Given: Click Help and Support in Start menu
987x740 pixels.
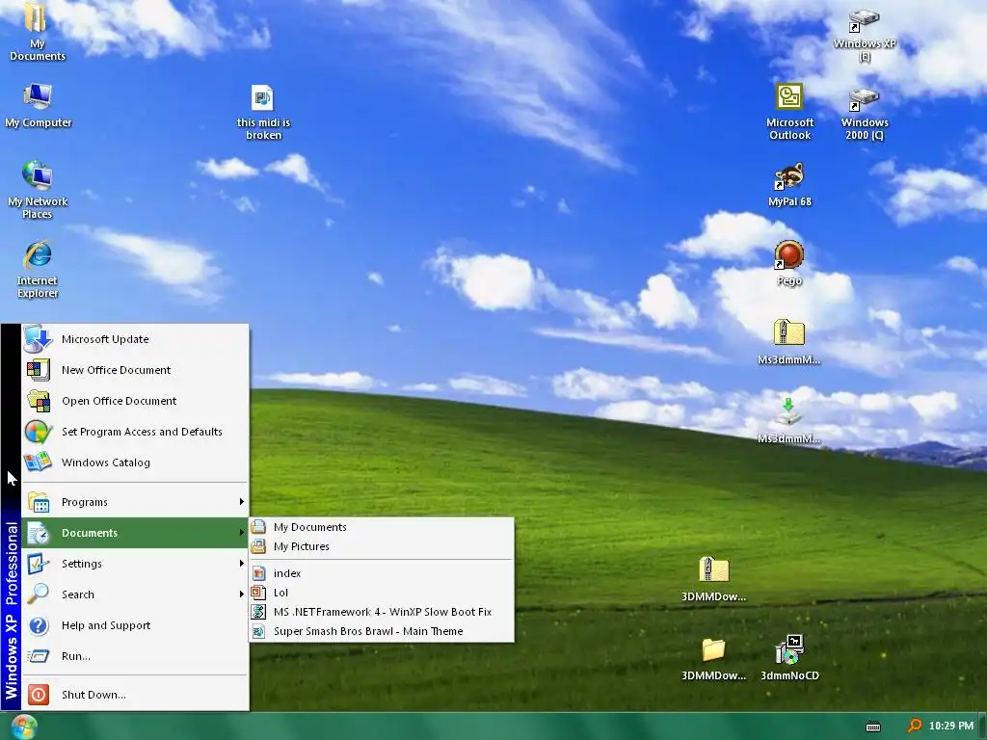Looking at the screenshot, I should pos(135,625).
